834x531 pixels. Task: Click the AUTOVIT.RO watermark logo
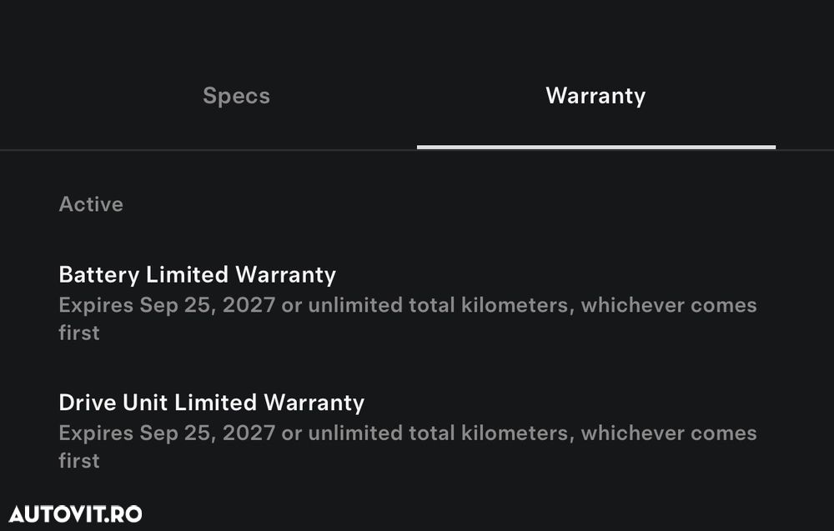coord(75,513)
